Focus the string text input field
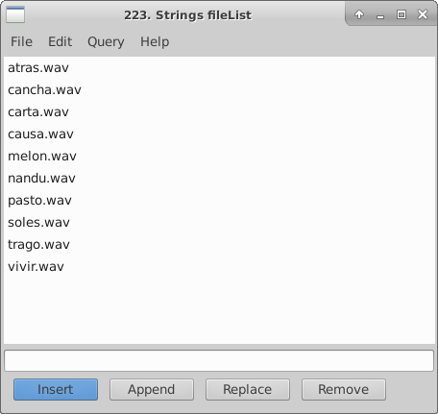Image resolution: width=438 pixels, height=414 pixels. click(x=219, y=360)
